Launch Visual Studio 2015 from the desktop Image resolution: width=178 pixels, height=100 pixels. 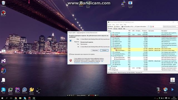pos(3,62)
